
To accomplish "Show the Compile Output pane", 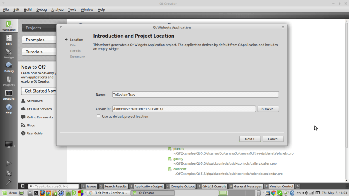I will [x=181, y=186].
